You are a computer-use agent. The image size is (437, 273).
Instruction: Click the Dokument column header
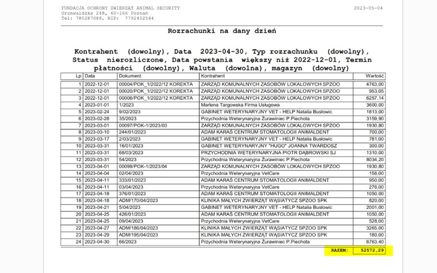pyautogui.click(x=130, y=77)
